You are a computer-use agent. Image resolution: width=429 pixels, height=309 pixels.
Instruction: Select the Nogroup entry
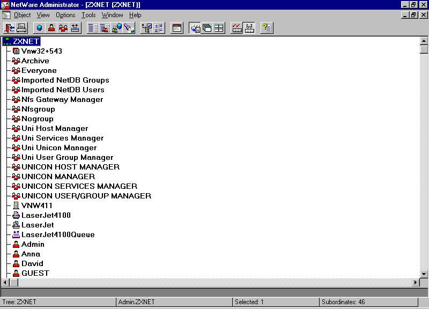[37, 119]
